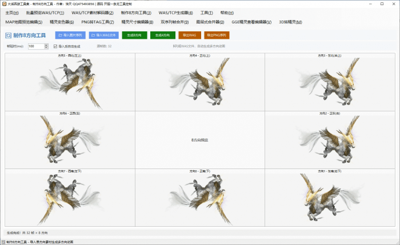Click orange 导出PNG序列 button
400x245 pixels.
pyautogui.click(x=217, y=35)
